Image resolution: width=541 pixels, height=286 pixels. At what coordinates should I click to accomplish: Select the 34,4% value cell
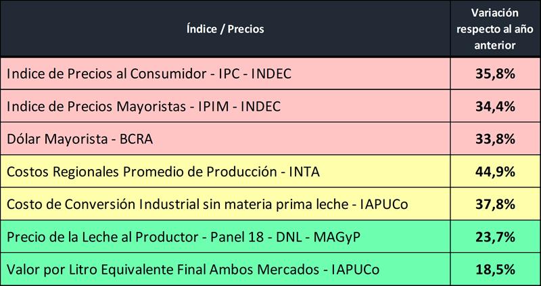pos(494,107)
